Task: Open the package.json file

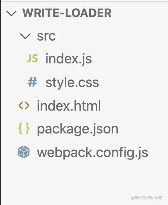Action: [78, 129]
